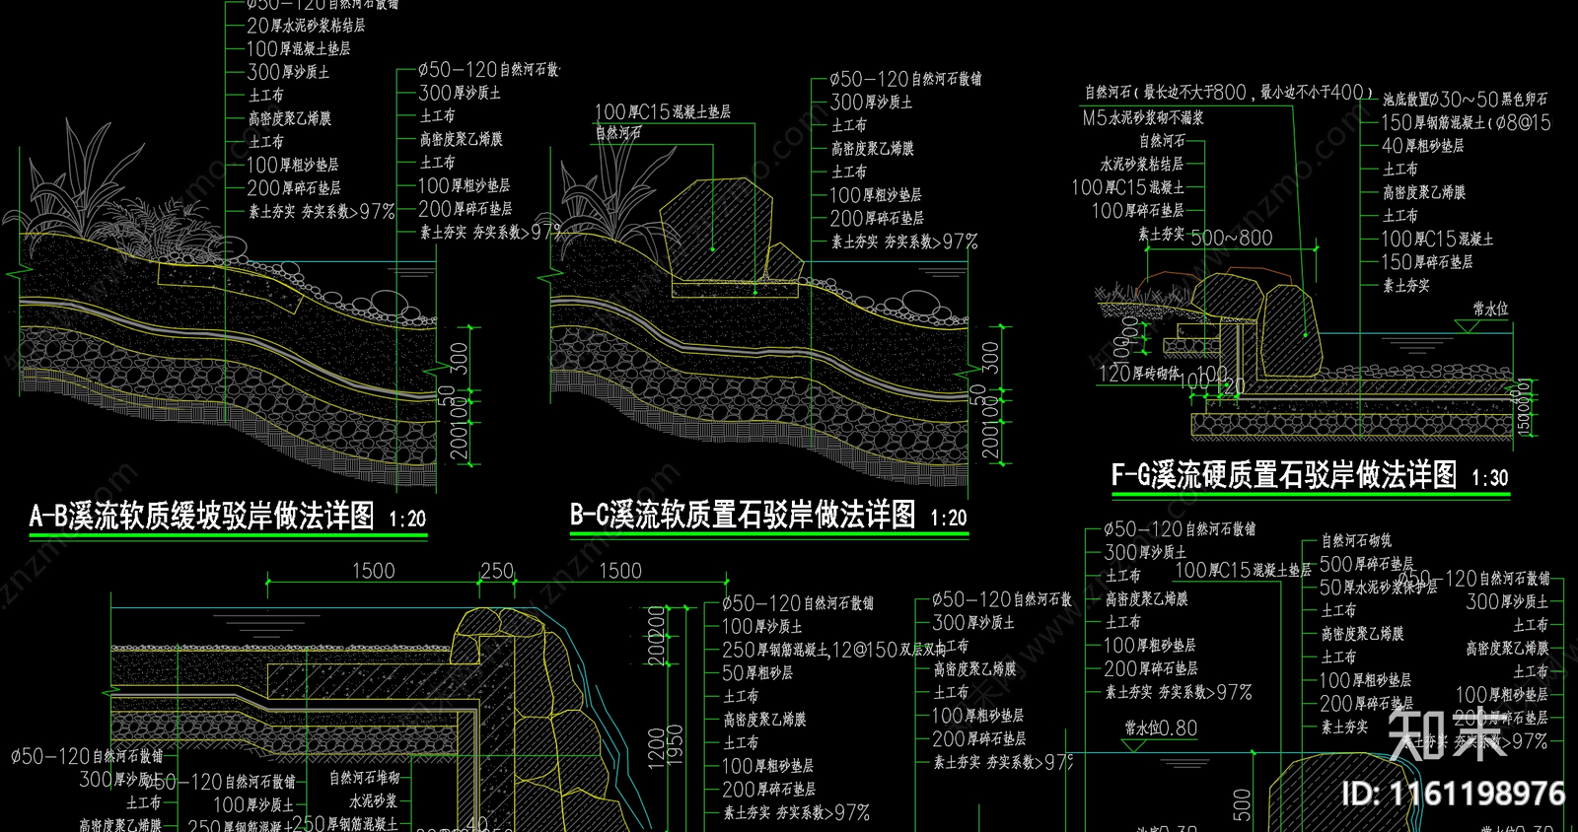Select the 1:20 scale after the B-C title

click(949, 519)
